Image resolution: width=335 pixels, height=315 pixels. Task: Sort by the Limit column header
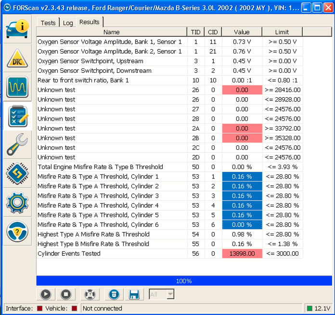282,32
